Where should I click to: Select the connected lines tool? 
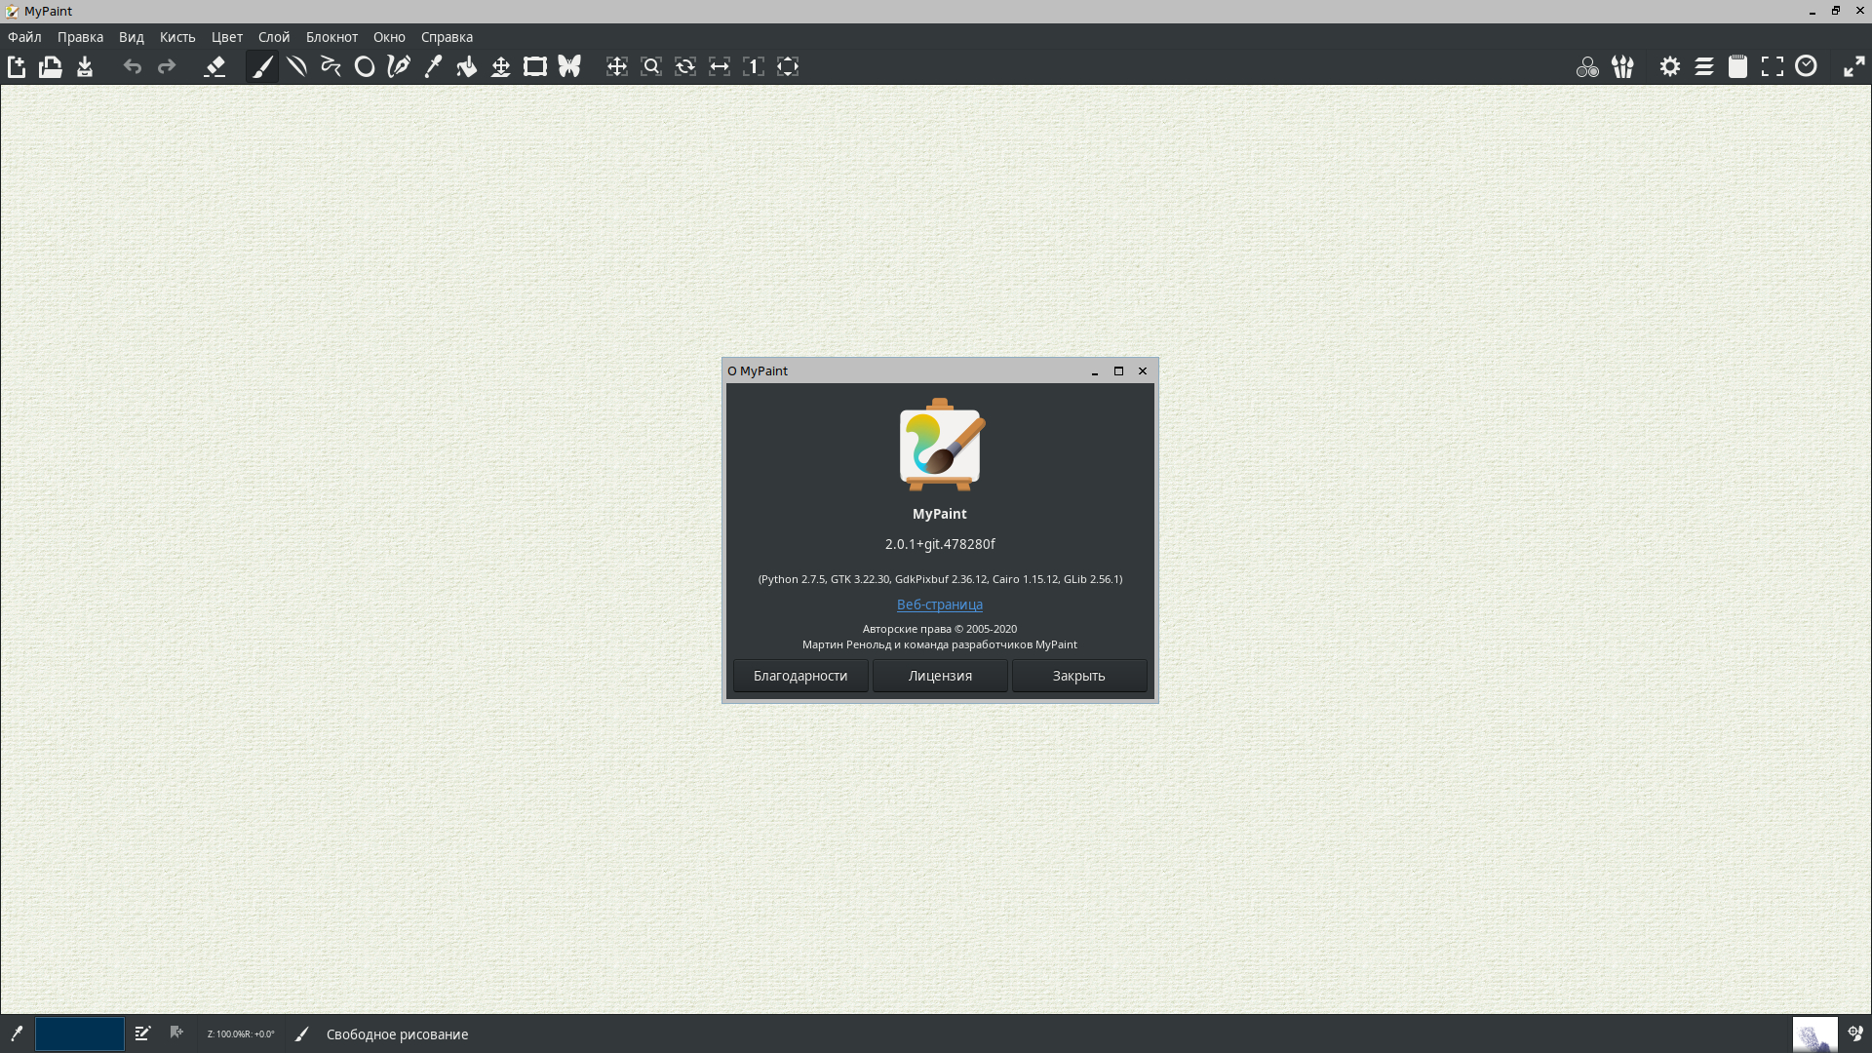[331, 66]
